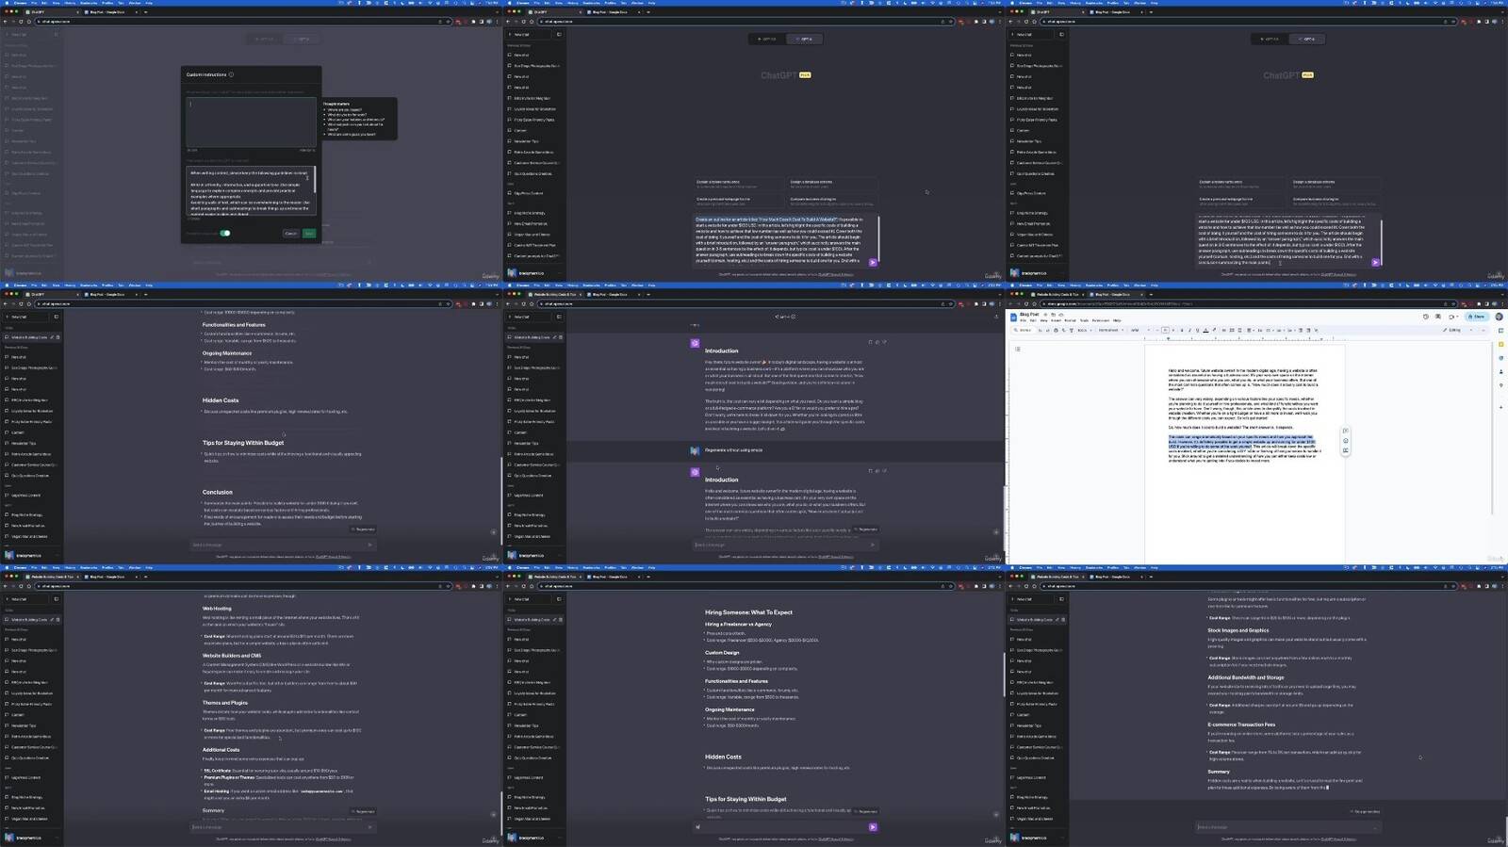Toggle italic formatting in Docs toolbar
Screen dimensions: 1508x847
click(1189, 330)
